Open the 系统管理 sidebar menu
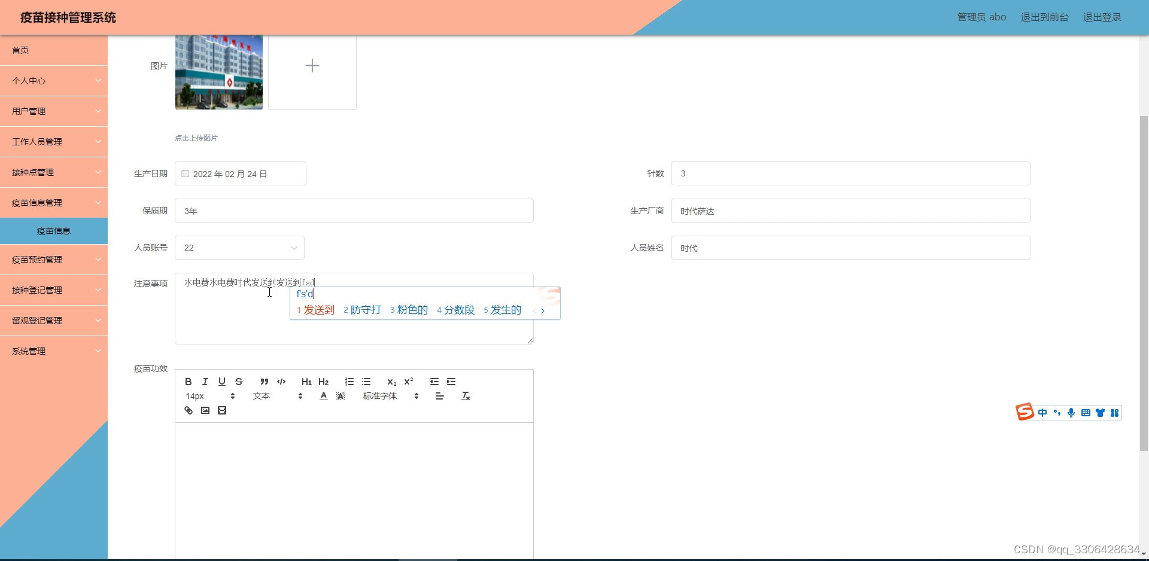The image size is (1149, 561). 54,351
